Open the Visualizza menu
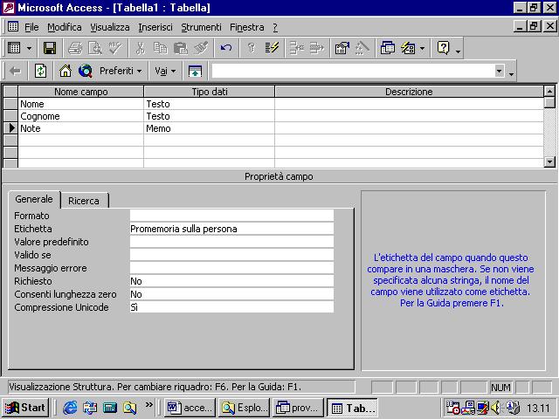The image size is (559, 419). point(110,27)
